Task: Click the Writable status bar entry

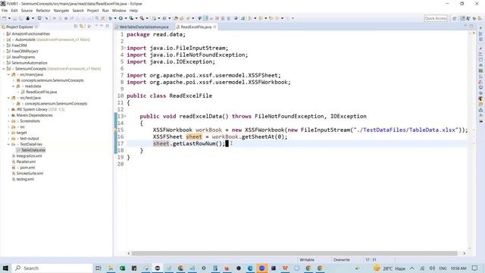Action: tap(307, 259)
